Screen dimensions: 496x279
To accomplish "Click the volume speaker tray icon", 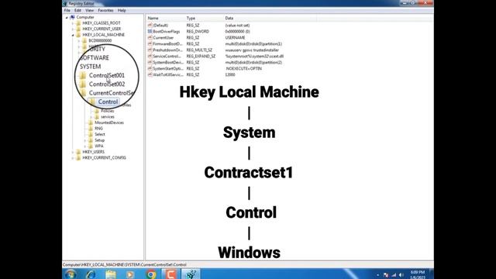I will click(x=401, y=275).
